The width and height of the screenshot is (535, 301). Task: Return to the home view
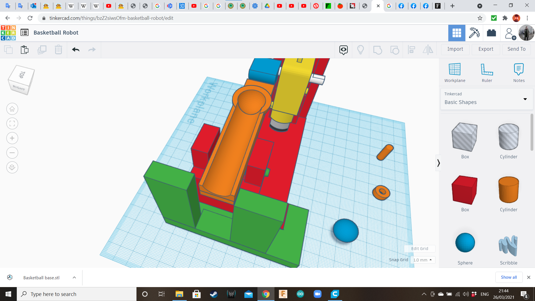[x=12, y=109]
